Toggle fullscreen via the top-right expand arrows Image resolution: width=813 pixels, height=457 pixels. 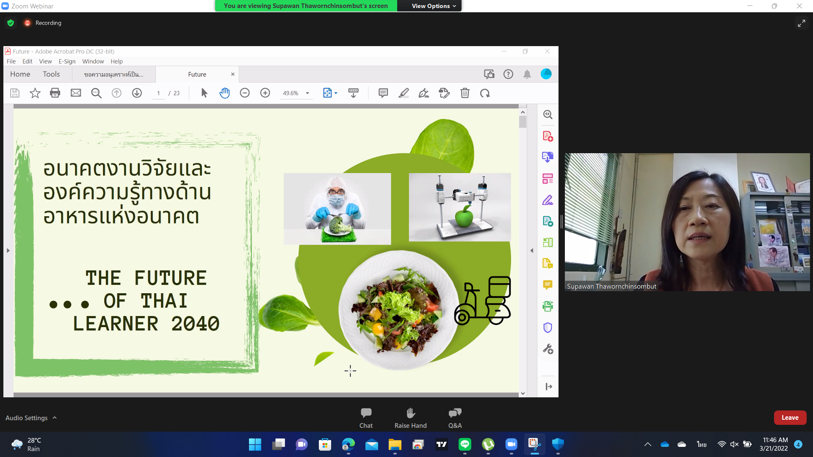click(x=801, y=23)
